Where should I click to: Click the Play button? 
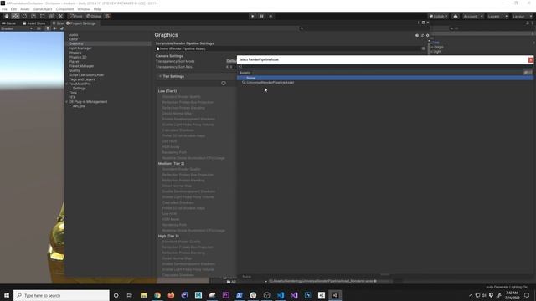point(253,17)
